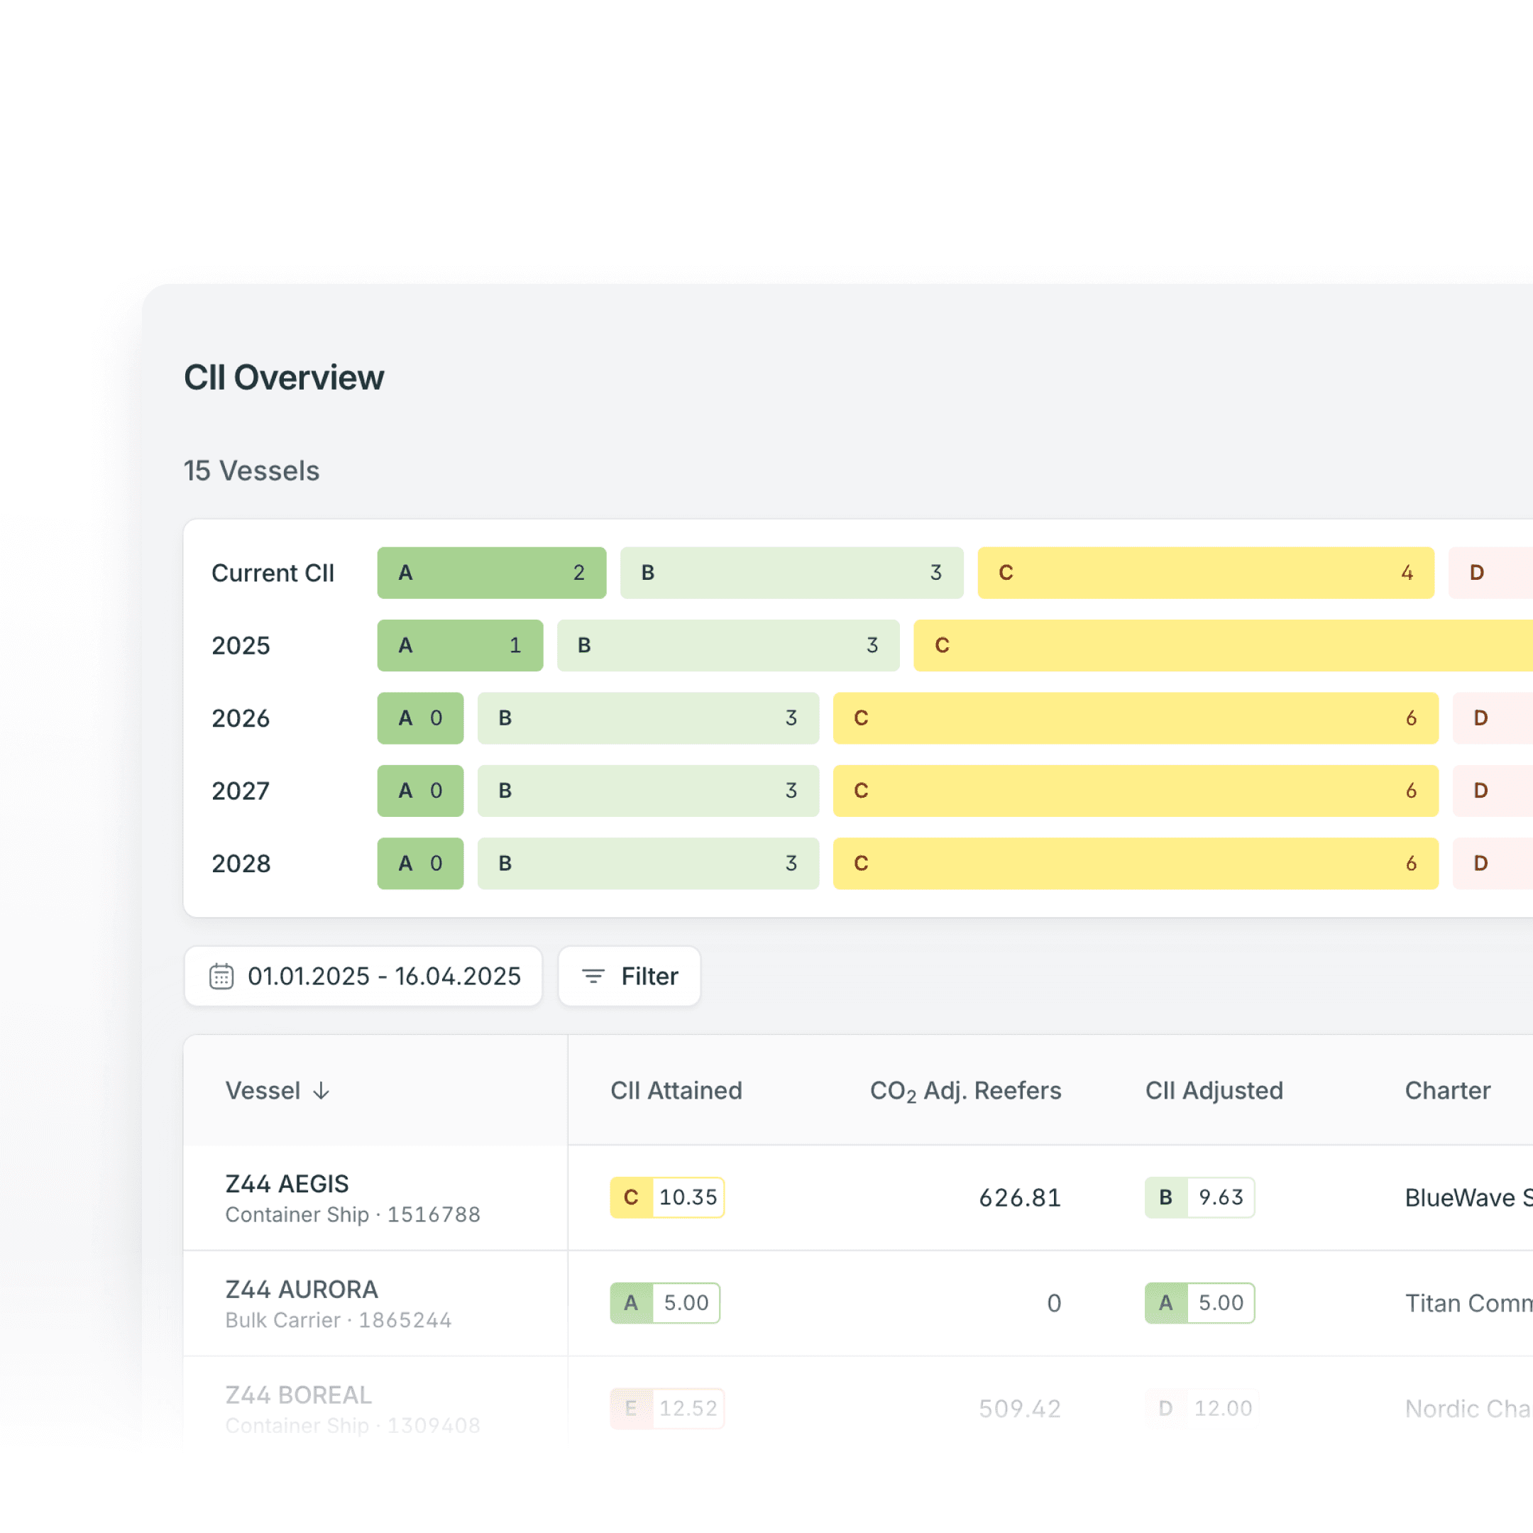Select the 2025 yellow C bar
The width and height of the screenshot is (1533, 1533).
coord(1224,645)
